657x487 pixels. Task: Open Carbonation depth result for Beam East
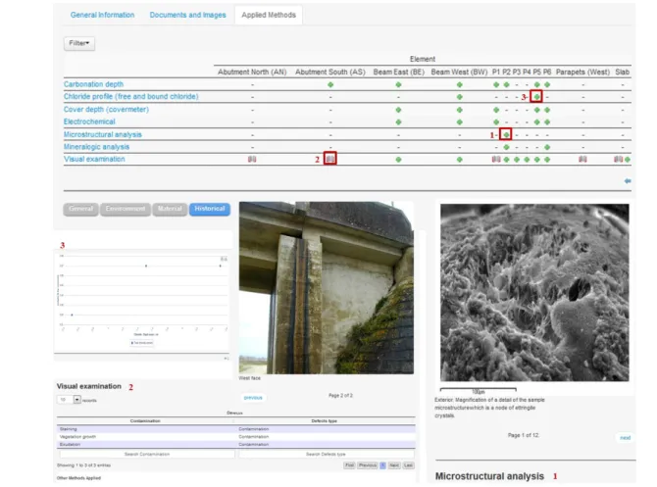[398, 84]
